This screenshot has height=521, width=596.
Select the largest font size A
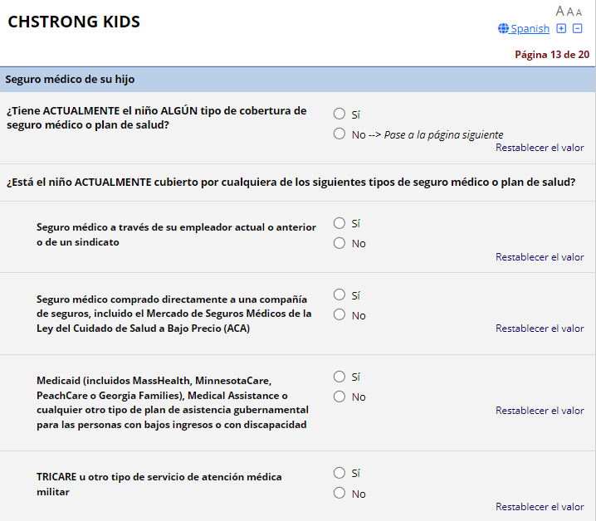point(559,12)
